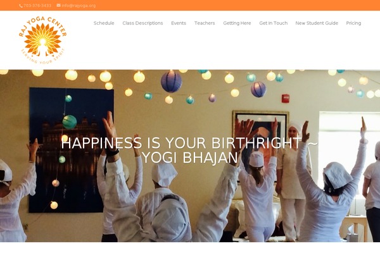Email info@rajyoga.org link
The image size is (380, 253).
tap(79, 6)
